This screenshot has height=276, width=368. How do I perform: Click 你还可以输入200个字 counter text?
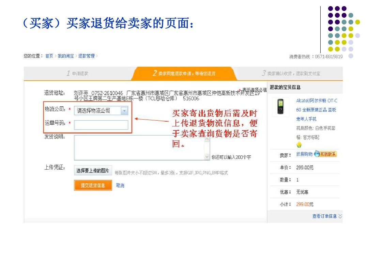pyautogui.click(x=231, y=157)
